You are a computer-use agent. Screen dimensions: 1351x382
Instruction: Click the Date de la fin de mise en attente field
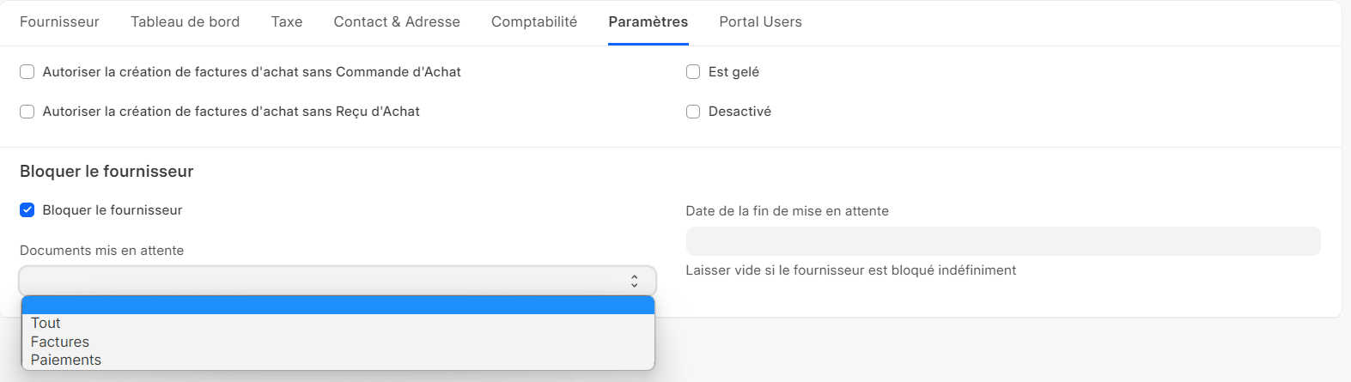point(1003,241)
